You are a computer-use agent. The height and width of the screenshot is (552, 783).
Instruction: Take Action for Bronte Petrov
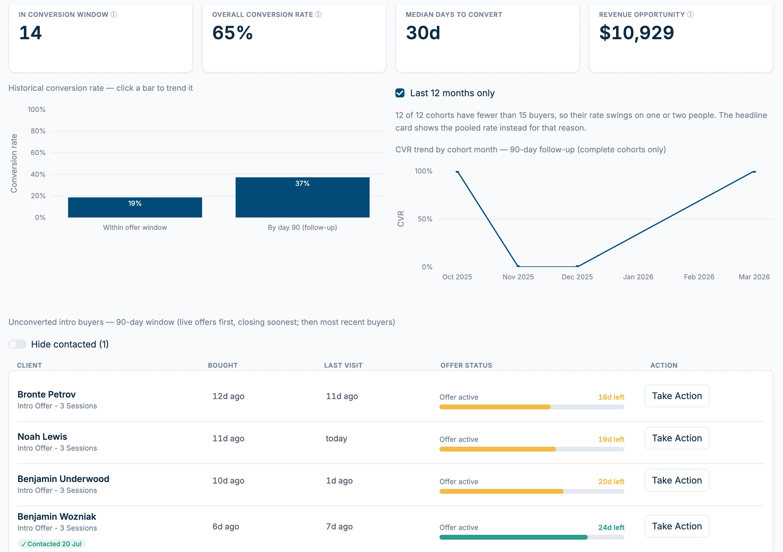tap(677, 396)
